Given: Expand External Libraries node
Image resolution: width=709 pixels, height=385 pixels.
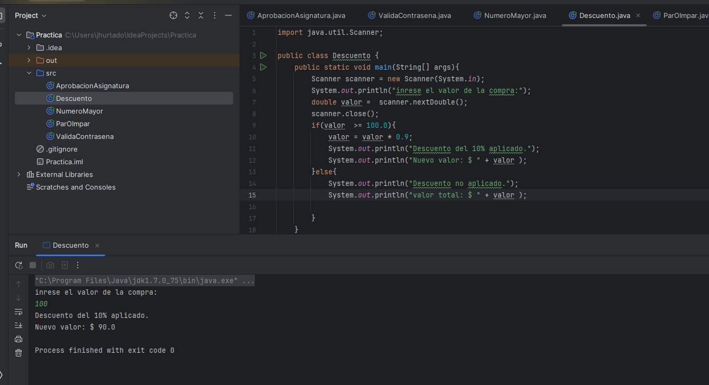Looking at the screenshot, I should (19, 174).
